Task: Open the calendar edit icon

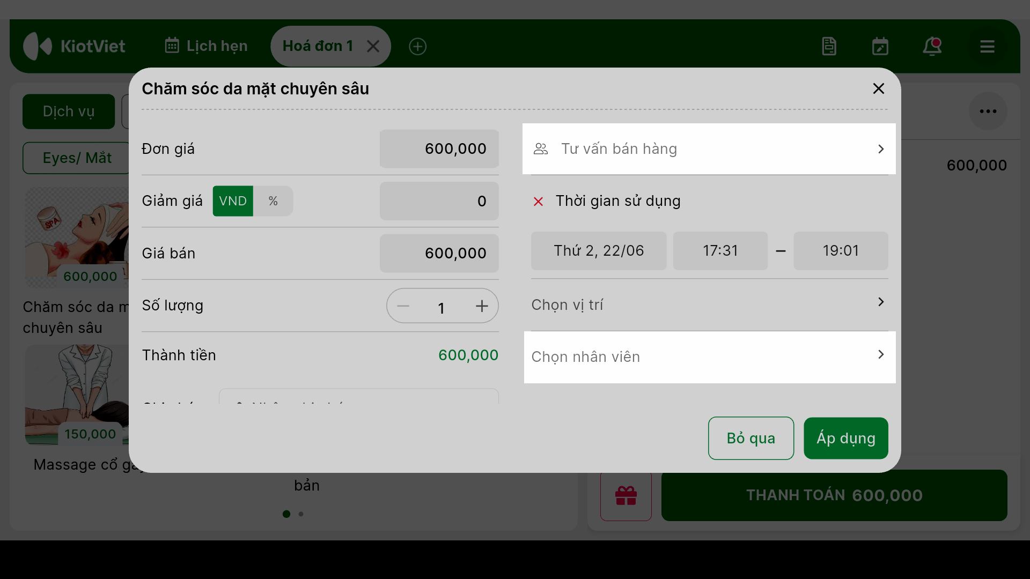Action: click(880, 47)
